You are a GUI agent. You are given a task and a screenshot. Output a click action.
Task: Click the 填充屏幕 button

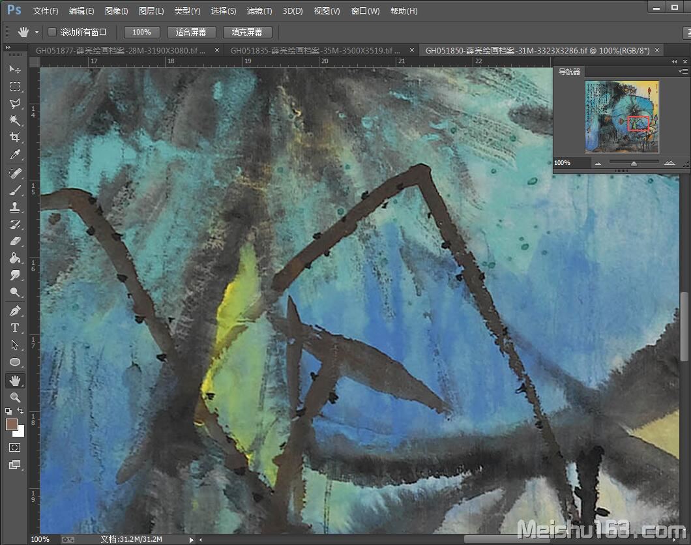click(247, 32)
